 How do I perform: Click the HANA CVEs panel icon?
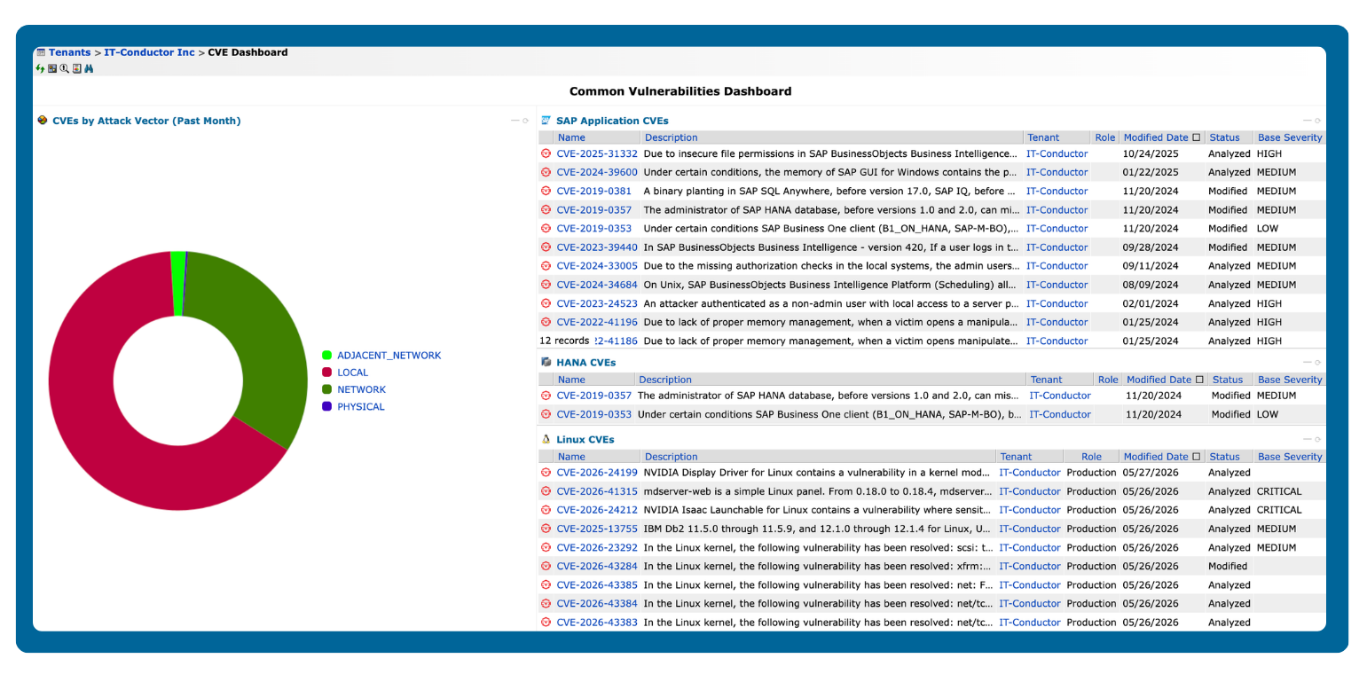click(x=546, y=362)
